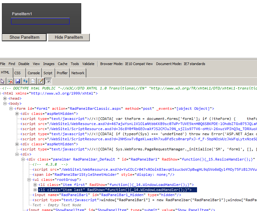The height and width of the screenshot is (211, 257).
Task: Click the Show PanelItem button
Action: coord(24,37)
